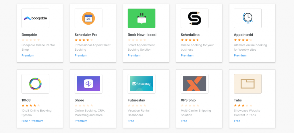Click 'Showcase Website Content in Tabs' text
The image size is (294, 133).
click(247, 113)
